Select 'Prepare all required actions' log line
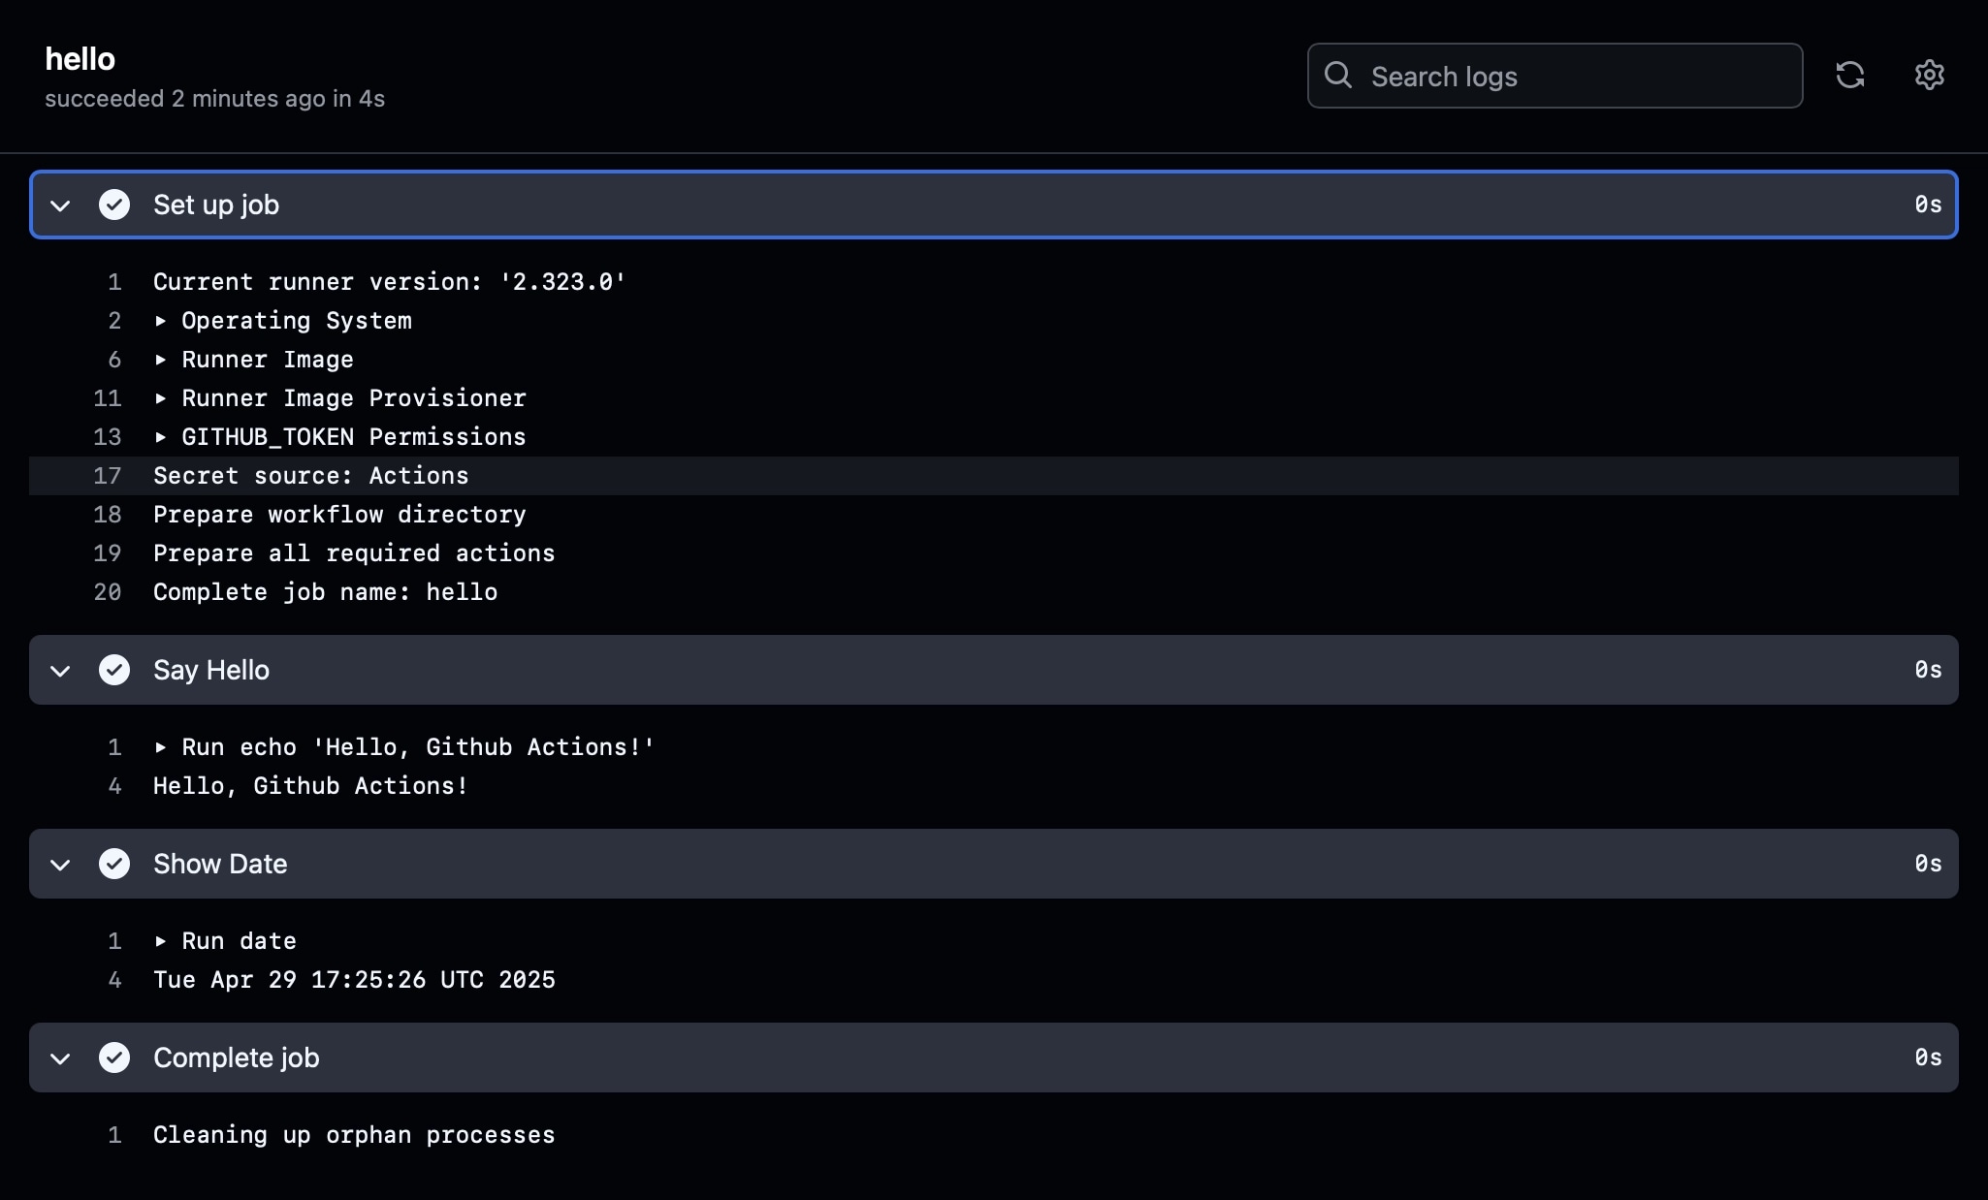1988x1200 pixels. click(x=354, y=553)
